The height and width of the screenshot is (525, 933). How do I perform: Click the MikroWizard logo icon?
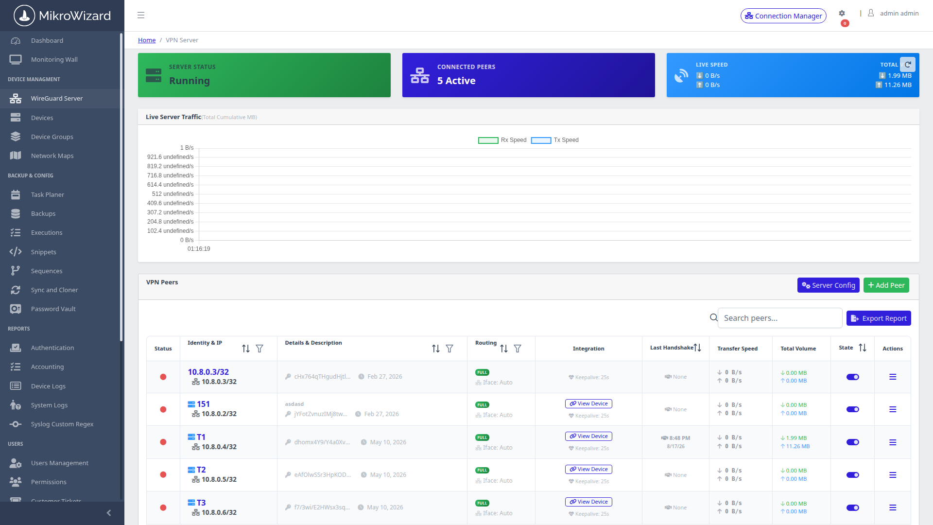coord(24,16)
